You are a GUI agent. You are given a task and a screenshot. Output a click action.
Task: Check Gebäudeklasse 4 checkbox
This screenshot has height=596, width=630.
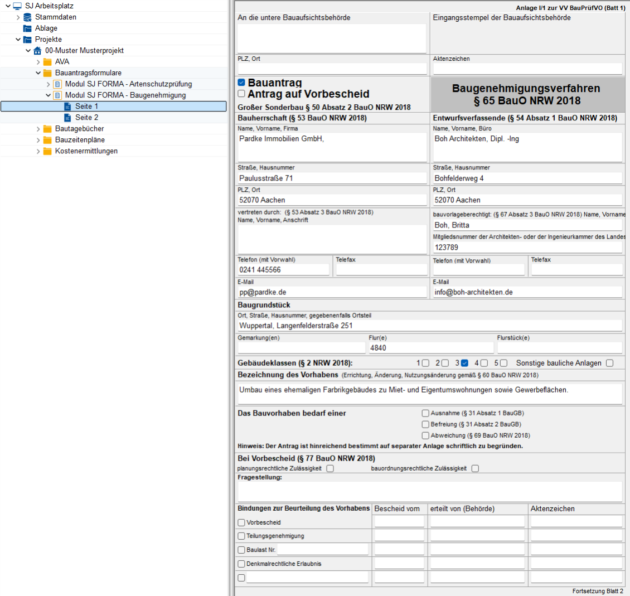coord(484,363)
